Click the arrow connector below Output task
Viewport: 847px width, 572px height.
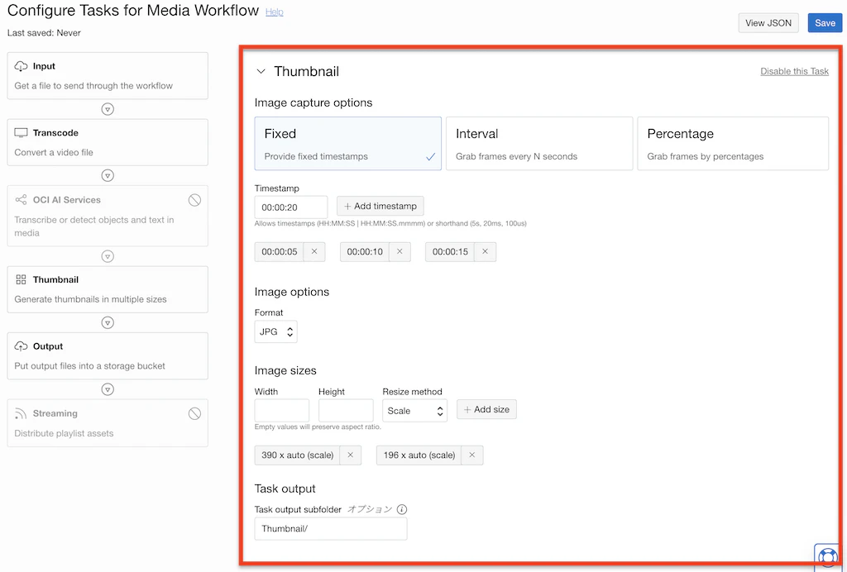[108, 389]
